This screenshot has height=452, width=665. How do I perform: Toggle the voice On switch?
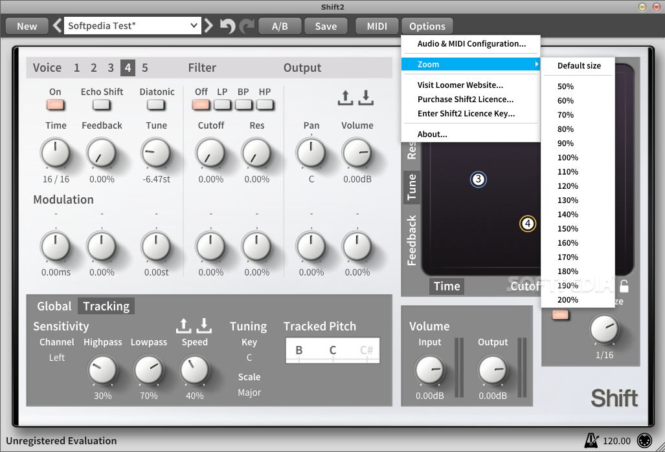tap(56, 105)
